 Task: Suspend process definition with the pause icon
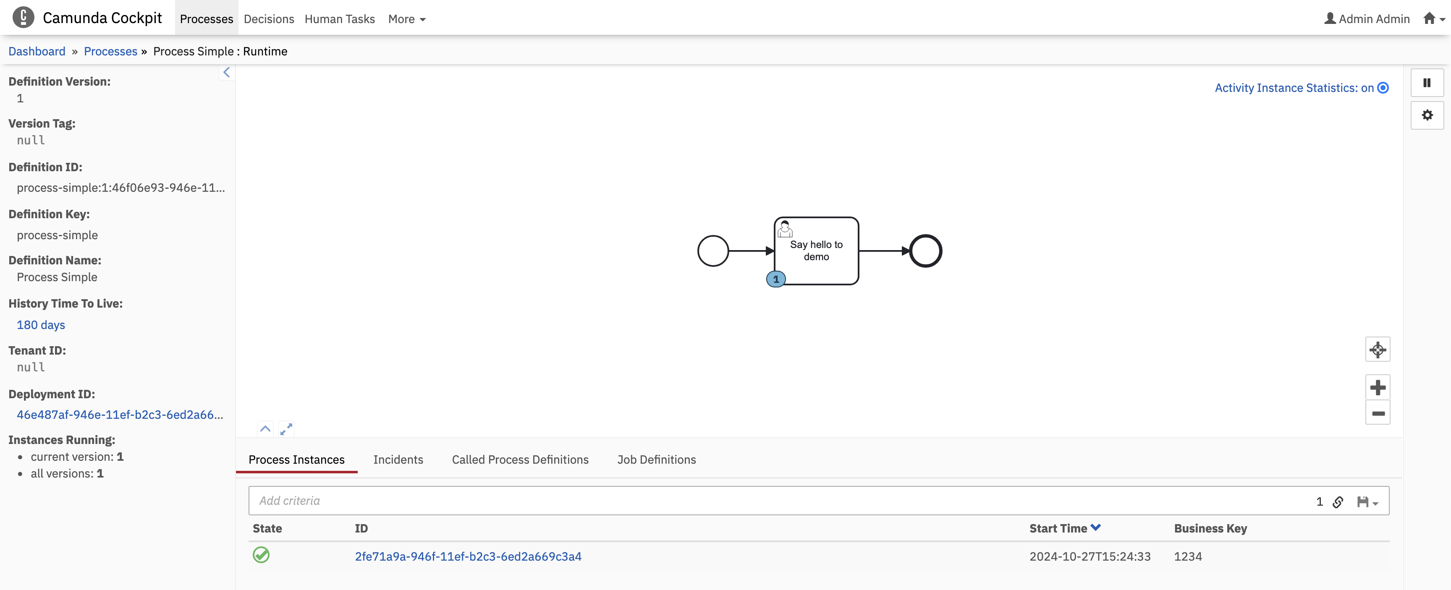1427,83
